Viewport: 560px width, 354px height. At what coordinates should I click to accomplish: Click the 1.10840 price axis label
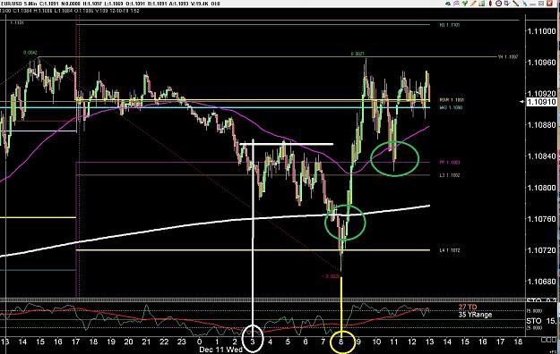click(541, 156)
